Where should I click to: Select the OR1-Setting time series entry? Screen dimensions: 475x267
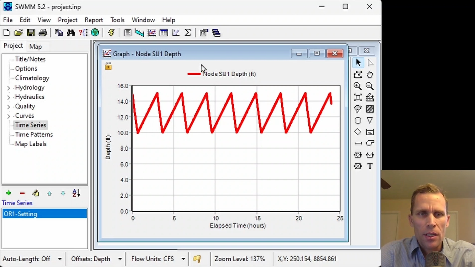(44, 214)
